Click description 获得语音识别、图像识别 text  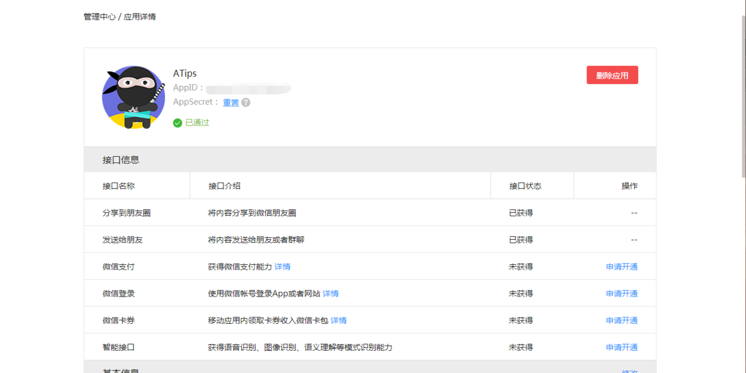[300, 347]
